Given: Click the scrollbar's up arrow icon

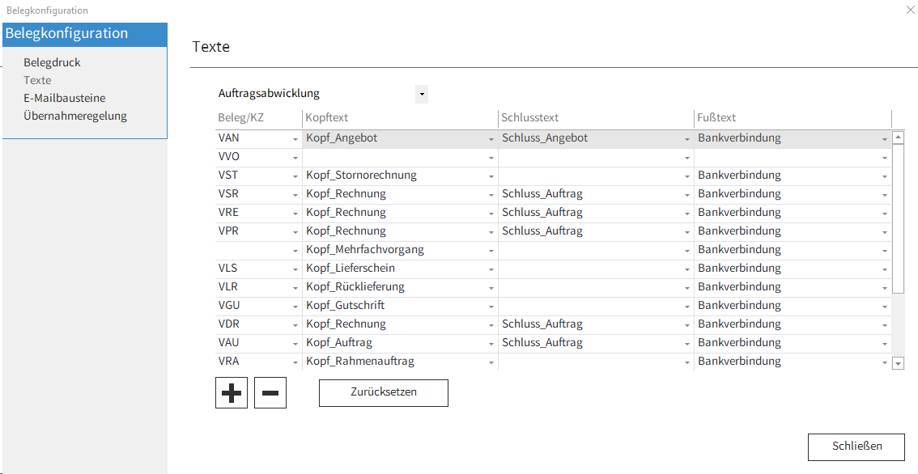Looking at the screenshot, I should [x=898, y=137].
